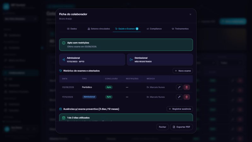The height and width of the screenshot is (142, 252).
Task: Edit the Periódico exam of 03/08/2026
Action: (x=179, y=87)
